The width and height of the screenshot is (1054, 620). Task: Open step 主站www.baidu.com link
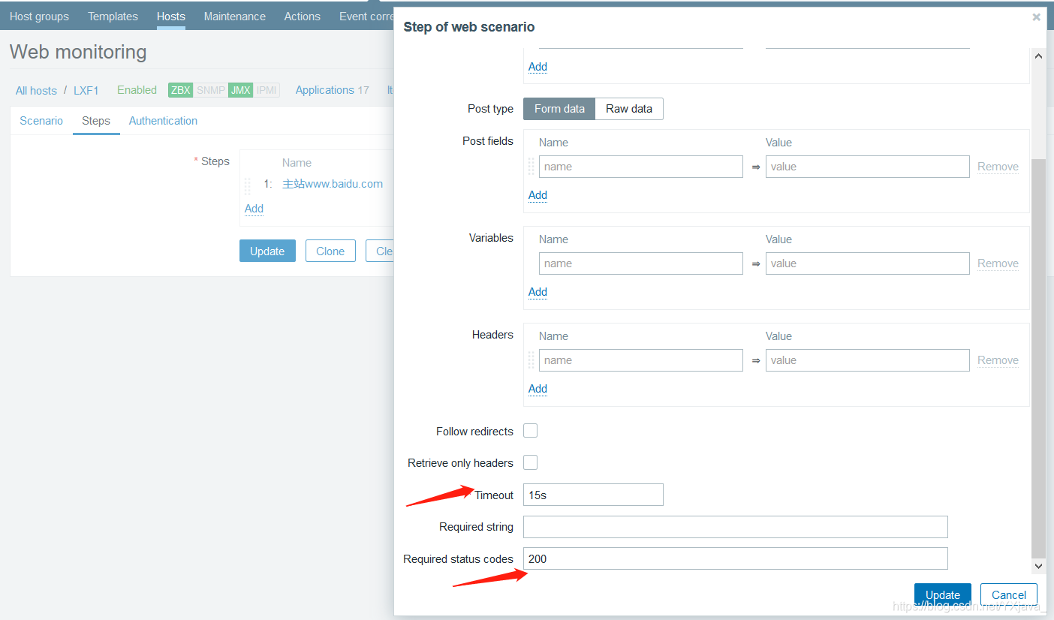click(333, 184)
